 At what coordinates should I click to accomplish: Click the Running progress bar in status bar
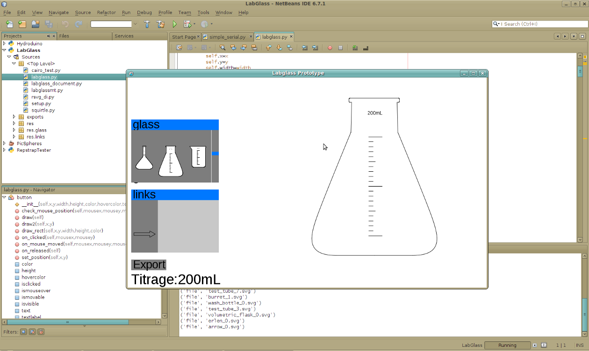click(507, 345)
